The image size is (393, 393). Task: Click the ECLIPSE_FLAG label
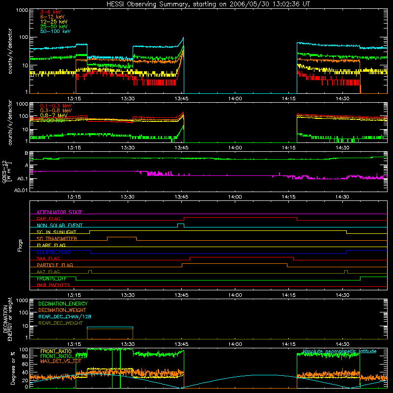[x=54, y=252]
